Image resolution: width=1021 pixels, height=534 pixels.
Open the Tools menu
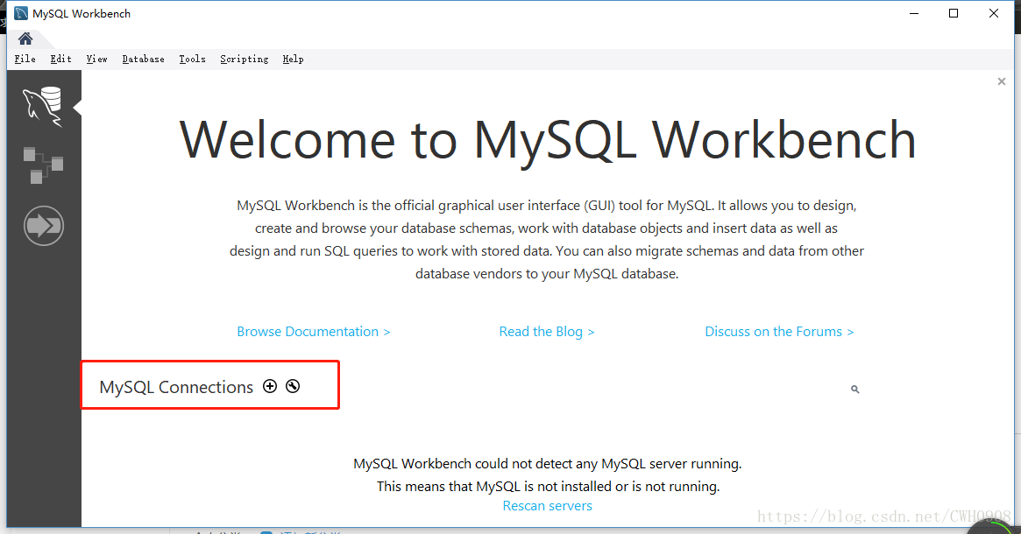tap(192, 60)
